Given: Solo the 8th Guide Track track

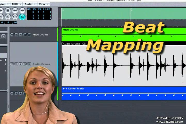Looking at the screenshot, I should (16, 93).
